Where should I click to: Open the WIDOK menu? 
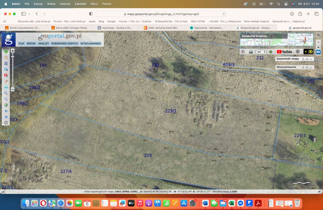pyautogui.click(x=31, y=44)
